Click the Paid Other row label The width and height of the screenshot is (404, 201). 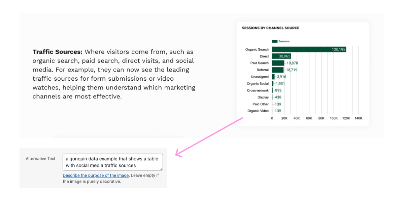[x=261, y=104]
